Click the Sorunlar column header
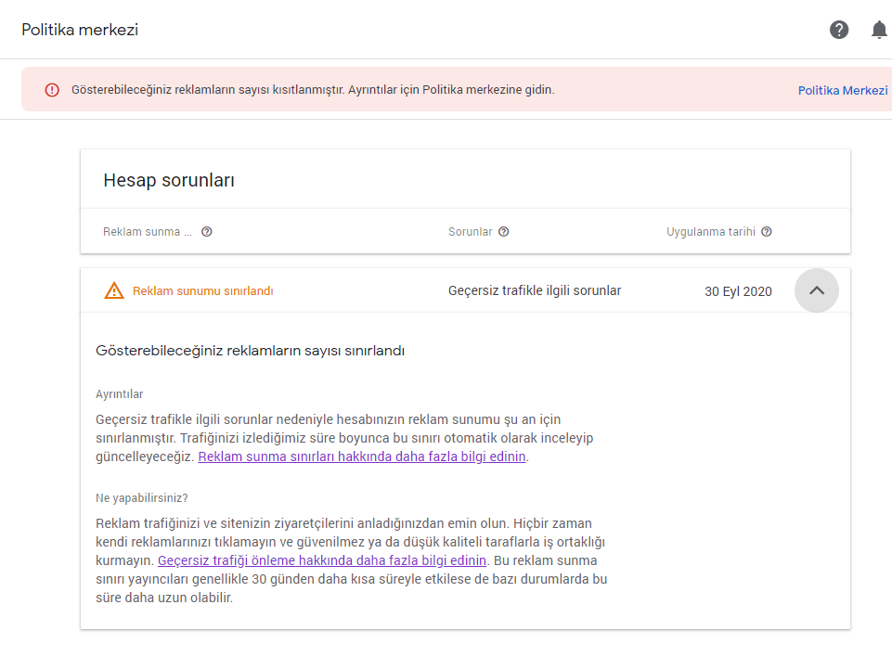Image resolution: width=892 pixels, height=669 pixels. (x=470, y=232)
